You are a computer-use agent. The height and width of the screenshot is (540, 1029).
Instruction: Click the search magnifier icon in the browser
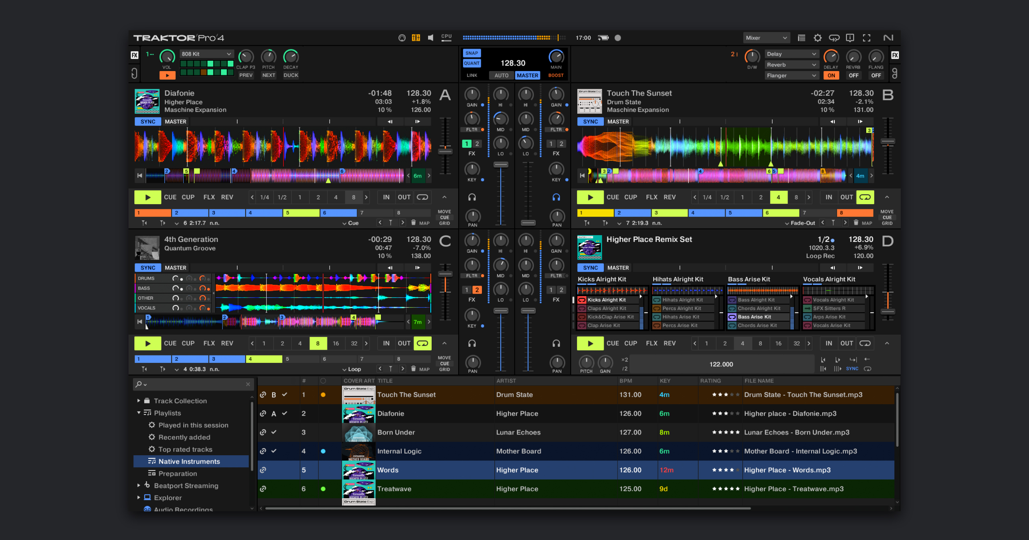(x=139, y=385)
